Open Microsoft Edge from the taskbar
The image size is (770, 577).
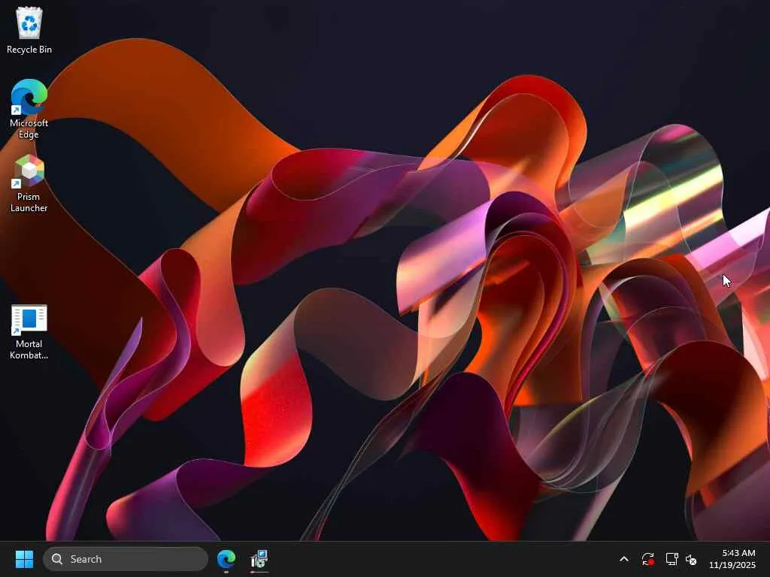226,559
